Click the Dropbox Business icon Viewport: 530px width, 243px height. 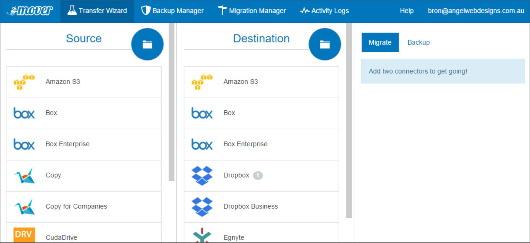(202, 207)
